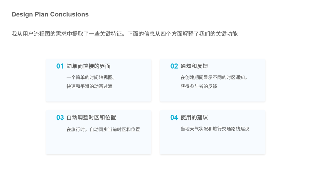
Task: Click the text 在创建期间显示不同的时区通知
Action: (x=214, y=77)
